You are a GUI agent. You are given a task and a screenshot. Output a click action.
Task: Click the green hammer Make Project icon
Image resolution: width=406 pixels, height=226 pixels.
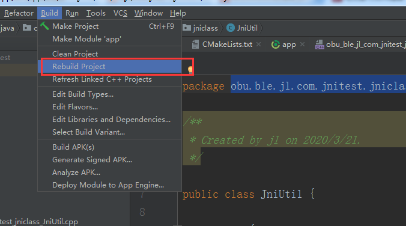(44, 26)
